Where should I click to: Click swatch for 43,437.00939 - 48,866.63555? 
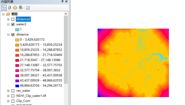tap(17, 81)
